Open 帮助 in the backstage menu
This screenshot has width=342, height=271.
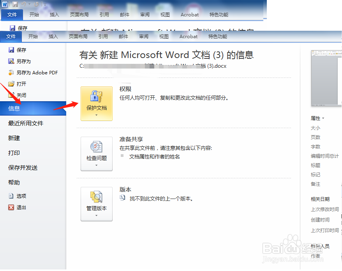click(14, 183)
